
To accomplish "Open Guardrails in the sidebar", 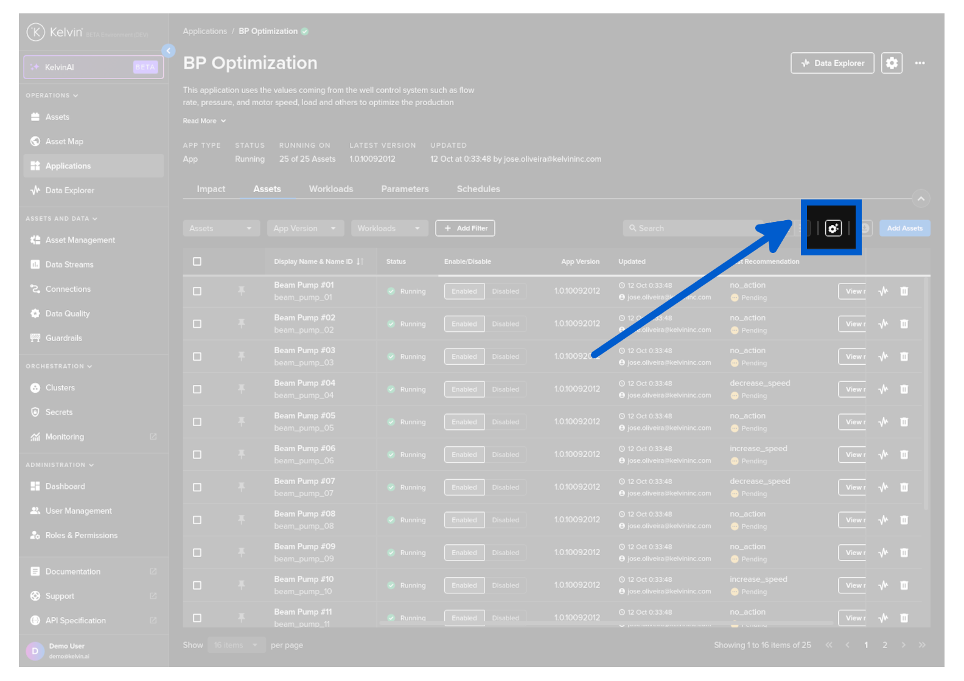I will (63, 338).
